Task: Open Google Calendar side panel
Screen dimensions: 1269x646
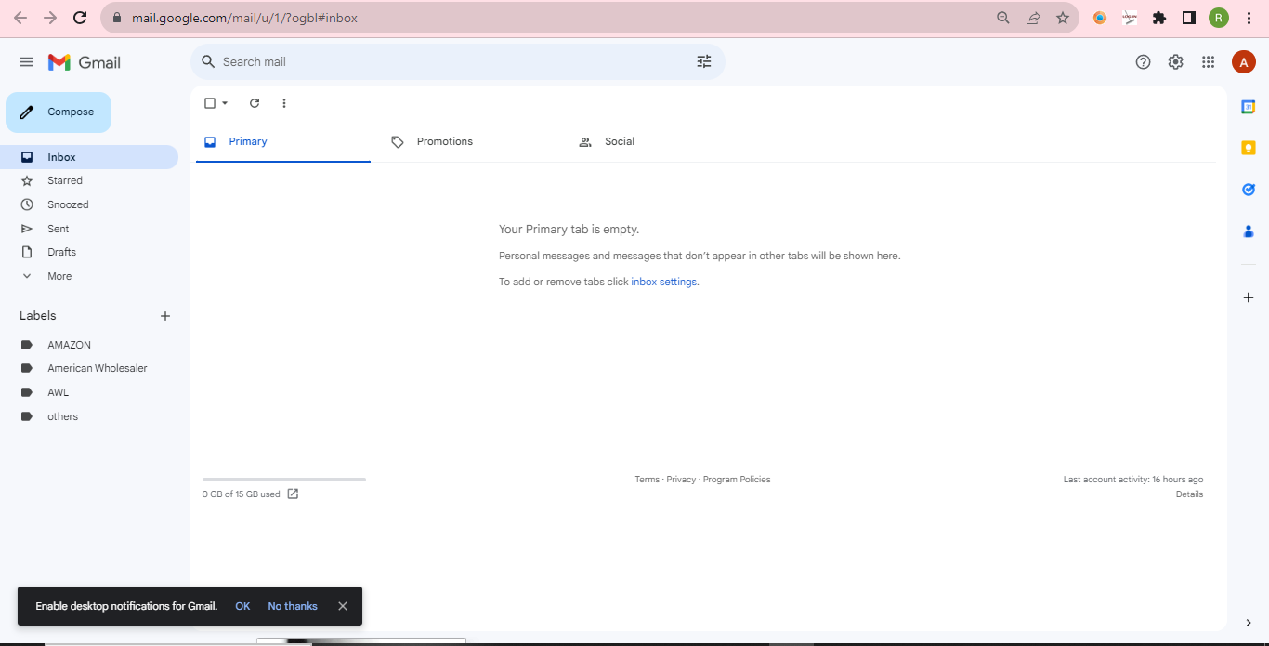Action: point(1249,107)
